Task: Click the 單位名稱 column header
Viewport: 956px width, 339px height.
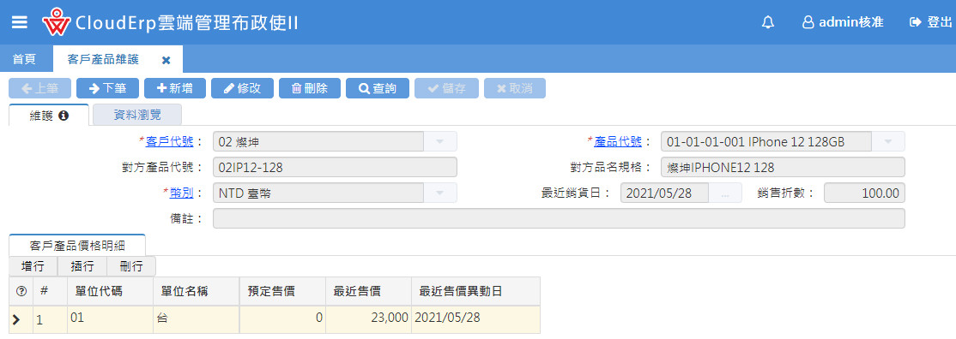Action: (x=196, y=291)
